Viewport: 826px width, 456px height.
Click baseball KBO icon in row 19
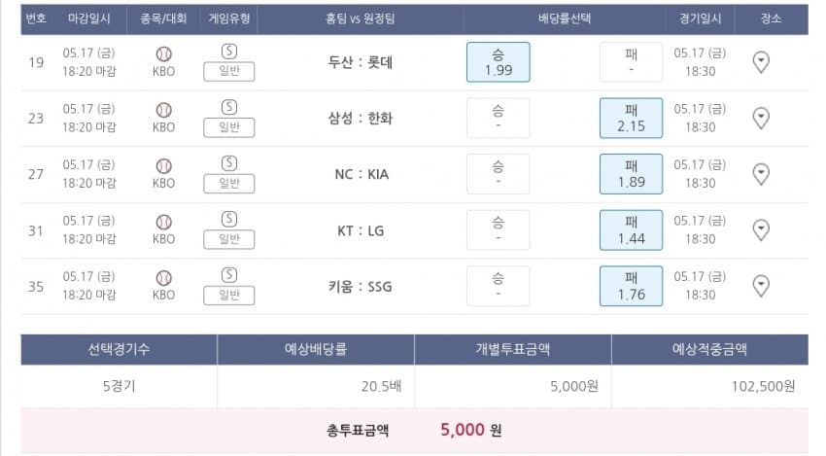pyautogui.click(x=164, y=54)
